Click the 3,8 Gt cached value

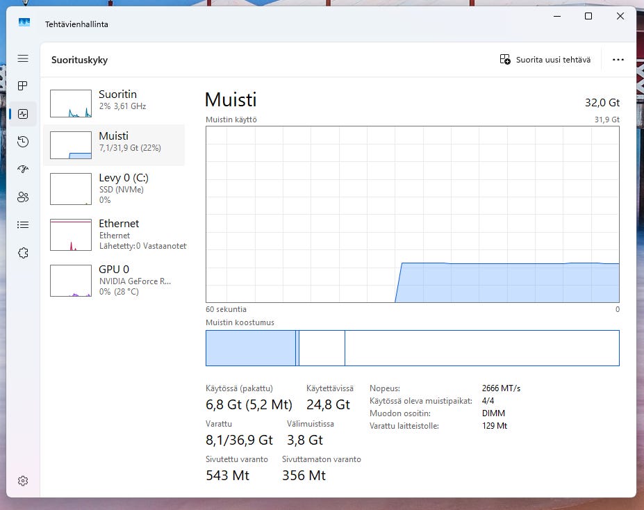[x=305, y=441]
